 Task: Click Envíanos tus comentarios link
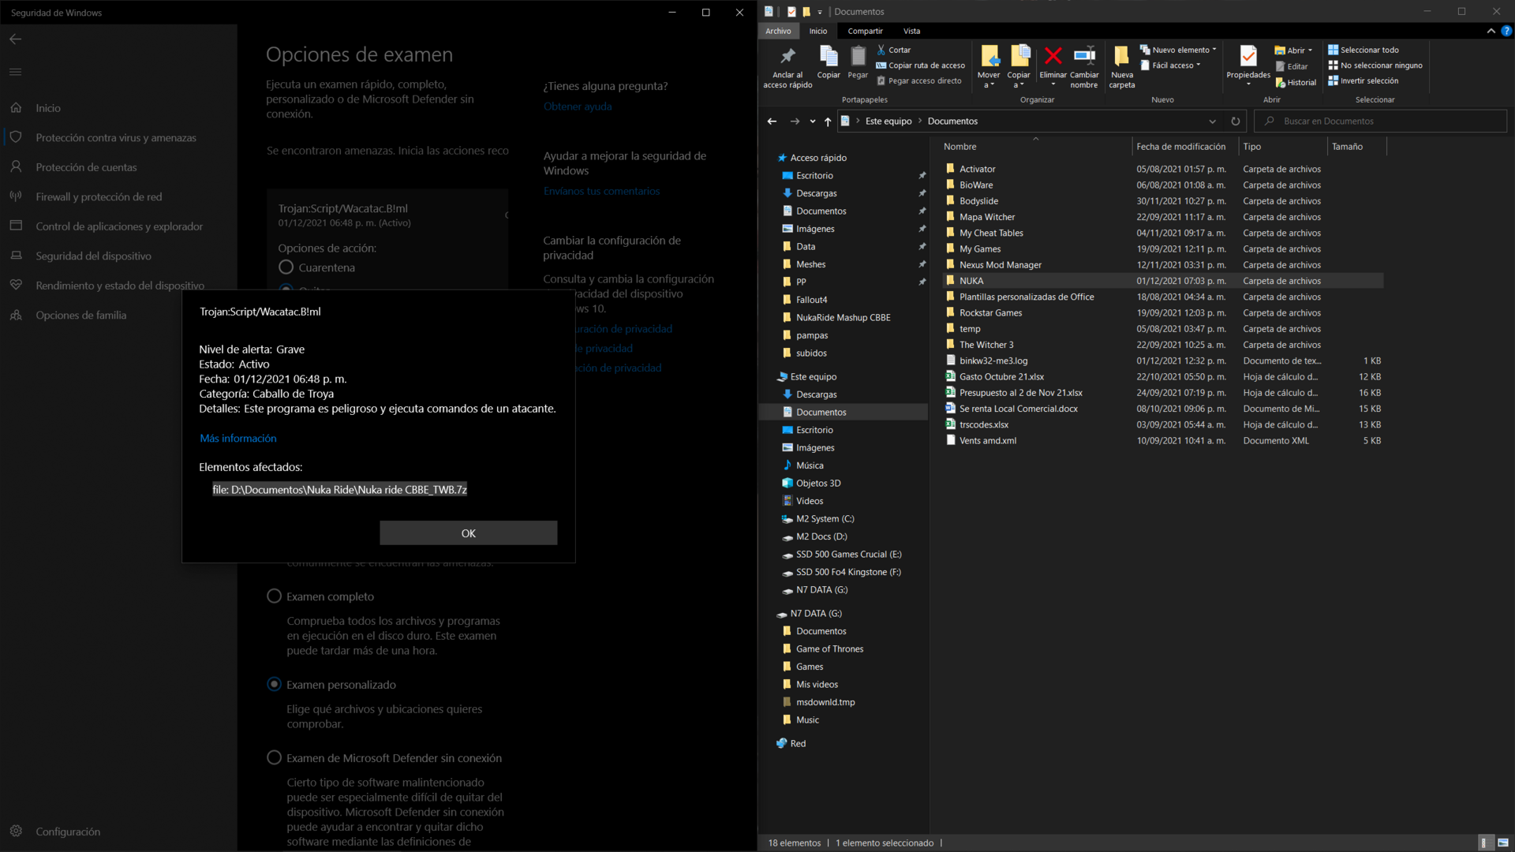(601, 191)
